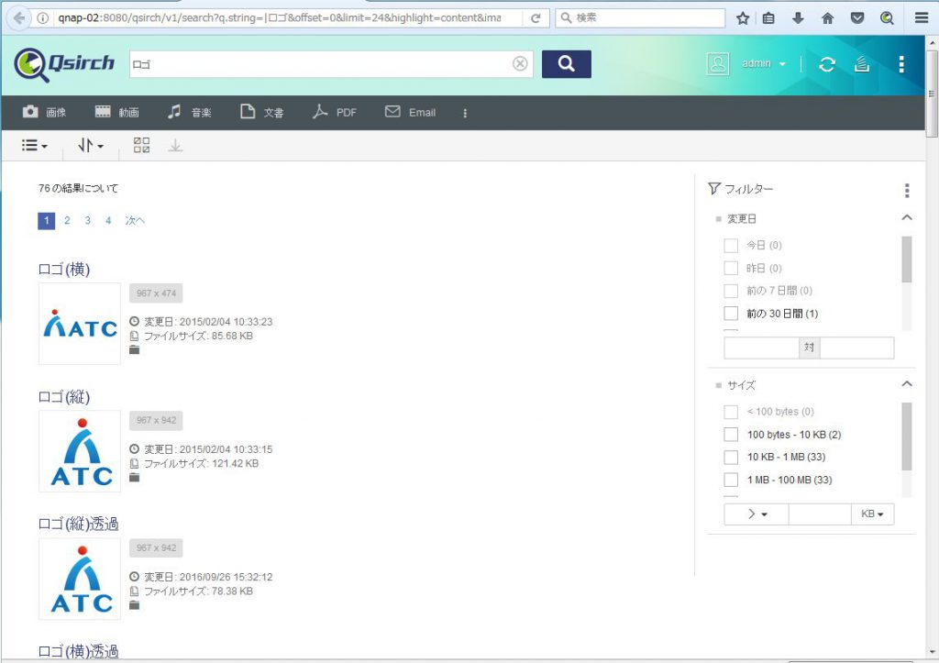Filter results by 音楽 (music)
939x663 pixels.
pyautogui.click(x=189, y=112)
